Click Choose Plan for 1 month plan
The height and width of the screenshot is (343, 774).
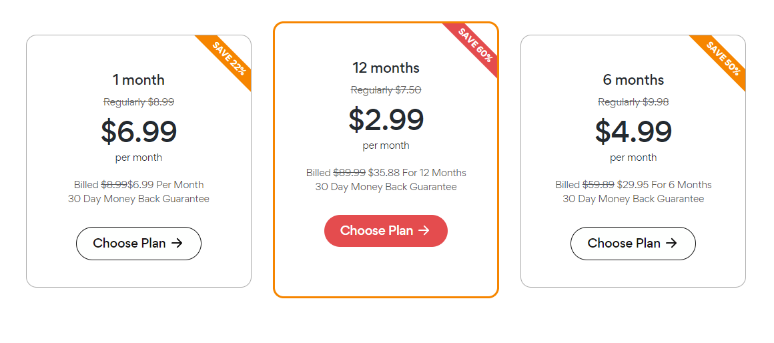tap(138, 244)
